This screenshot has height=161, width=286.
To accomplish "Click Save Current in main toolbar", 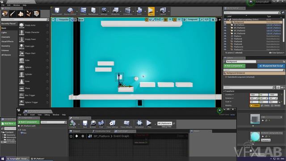I will click(x=57, y=11).
